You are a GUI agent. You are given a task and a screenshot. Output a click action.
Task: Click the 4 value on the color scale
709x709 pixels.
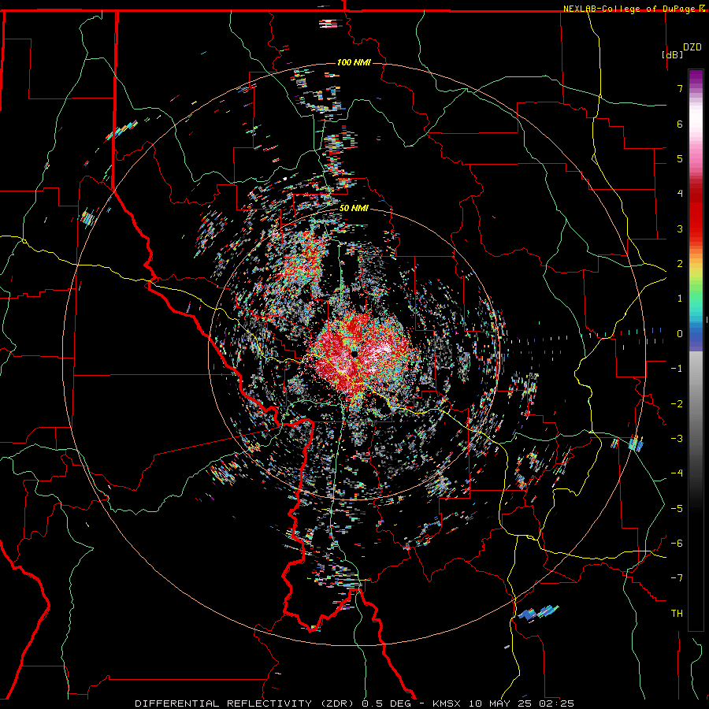point(680,194)
